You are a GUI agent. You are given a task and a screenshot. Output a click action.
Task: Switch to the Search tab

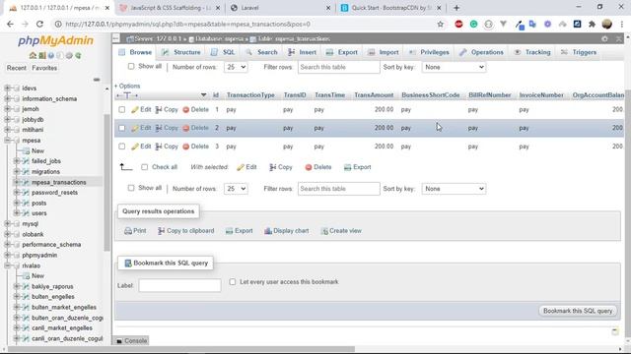pyautogui.click(x=262, y=52)
